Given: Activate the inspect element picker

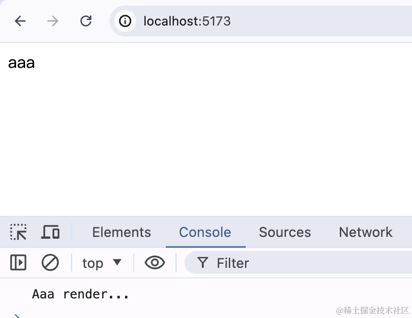Looking at the screenshot, I should pos(18,232).
